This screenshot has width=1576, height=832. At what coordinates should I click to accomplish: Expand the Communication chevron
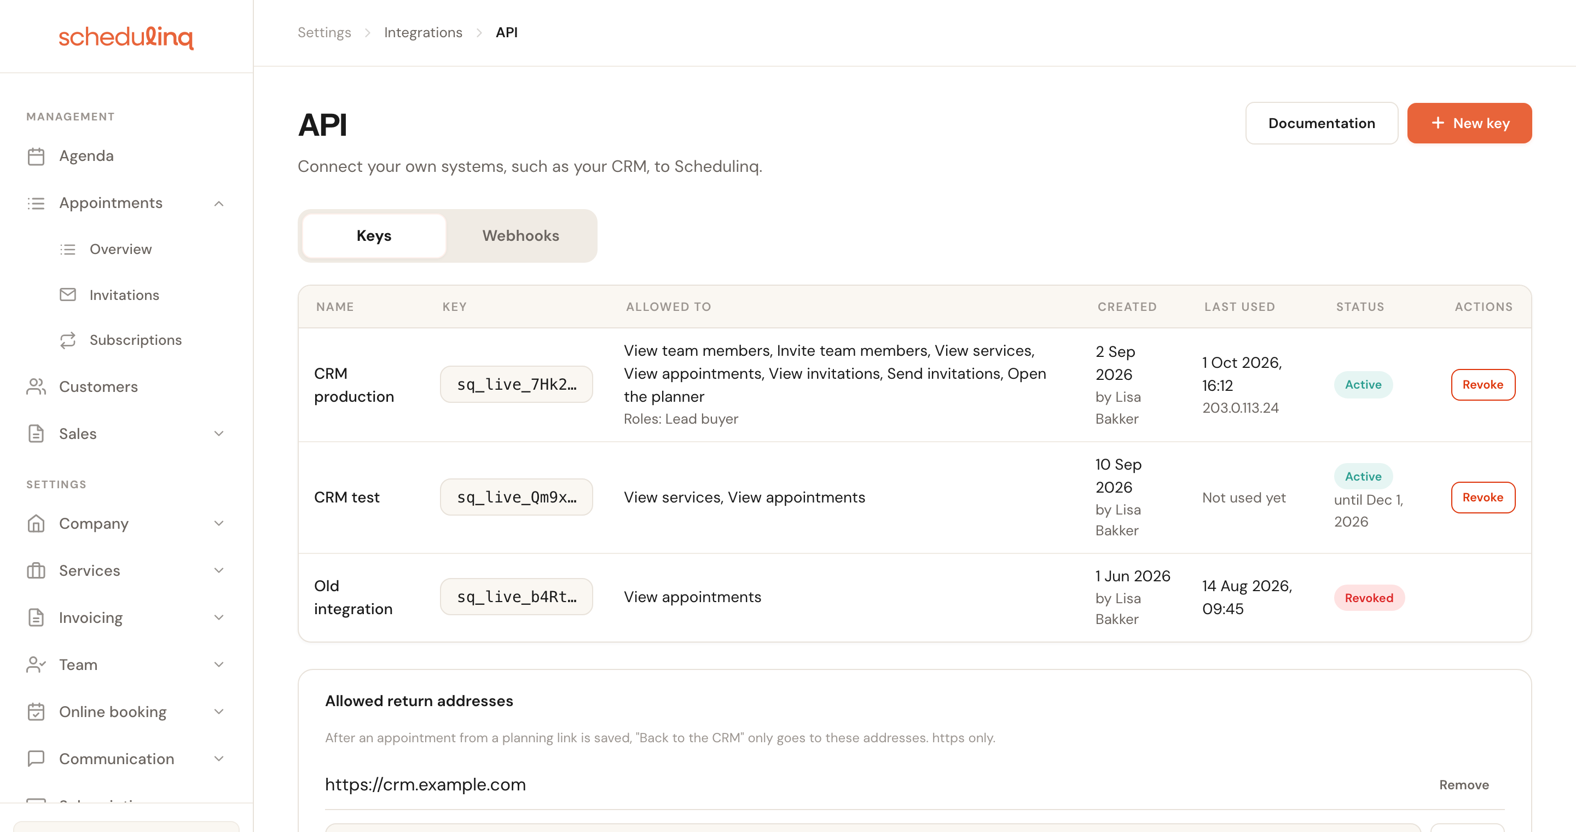click(x=219, y=759)
